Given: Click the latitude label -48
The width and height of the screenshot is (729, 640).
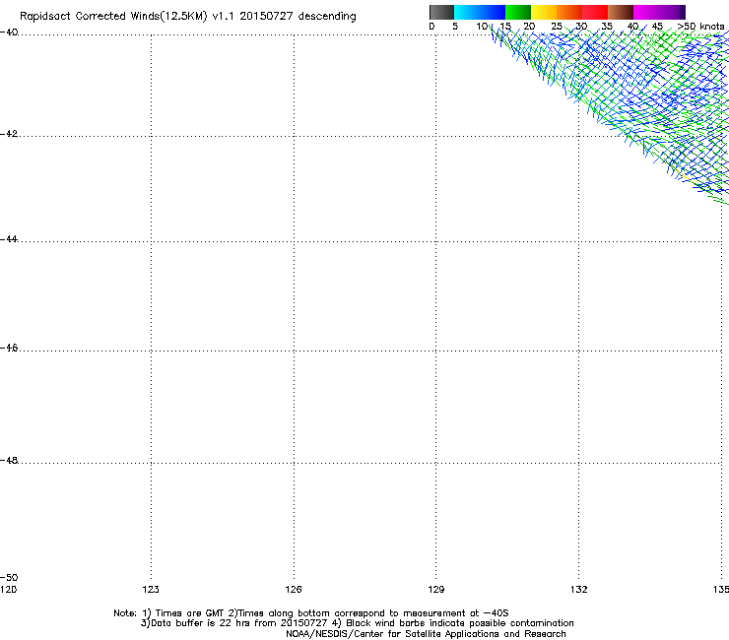Looking at the screenshot, I should click(x=9, y=461).
